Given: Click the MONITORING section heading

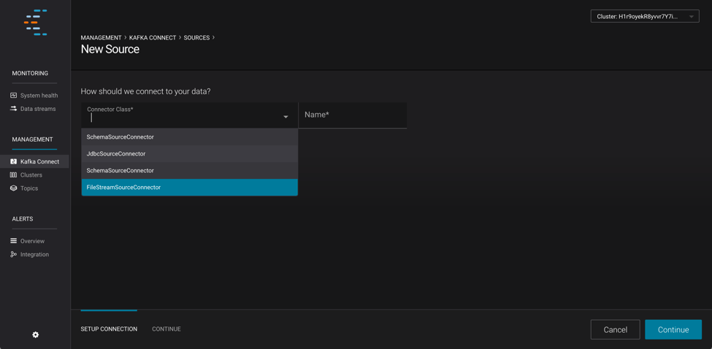Looking at the screenshot, I should point(30,73).
